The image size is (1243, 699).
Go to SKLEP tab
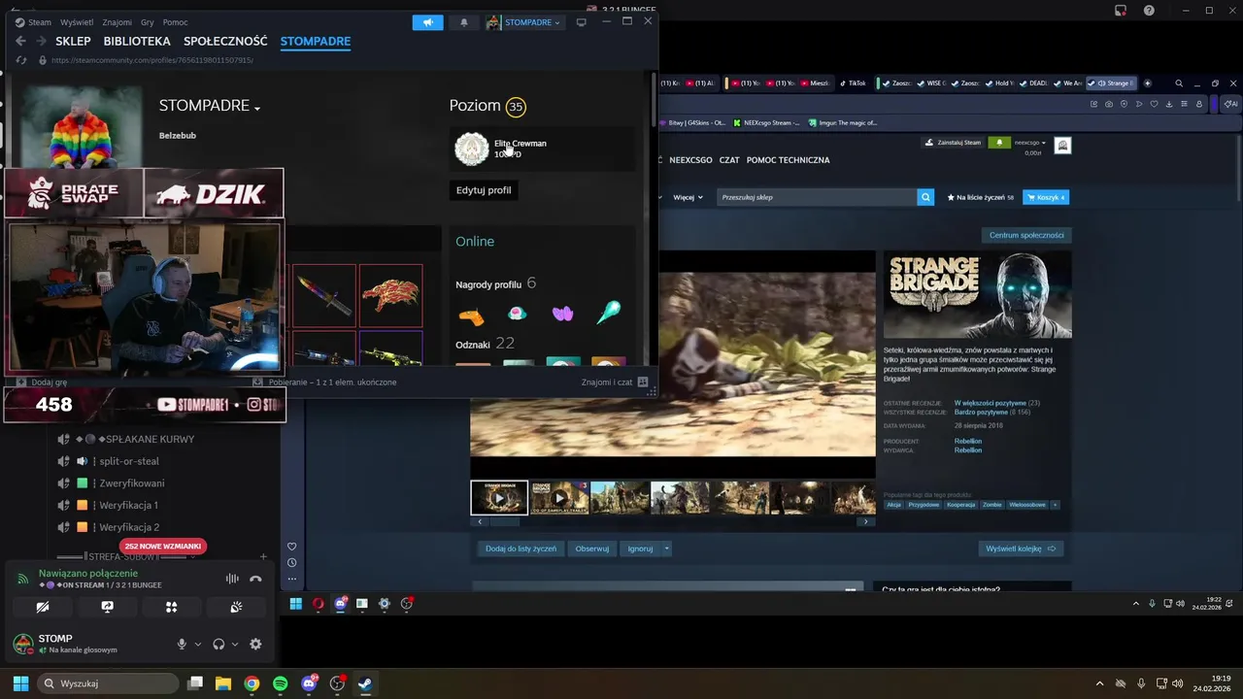pyautogui.click(x=73, y=41)
